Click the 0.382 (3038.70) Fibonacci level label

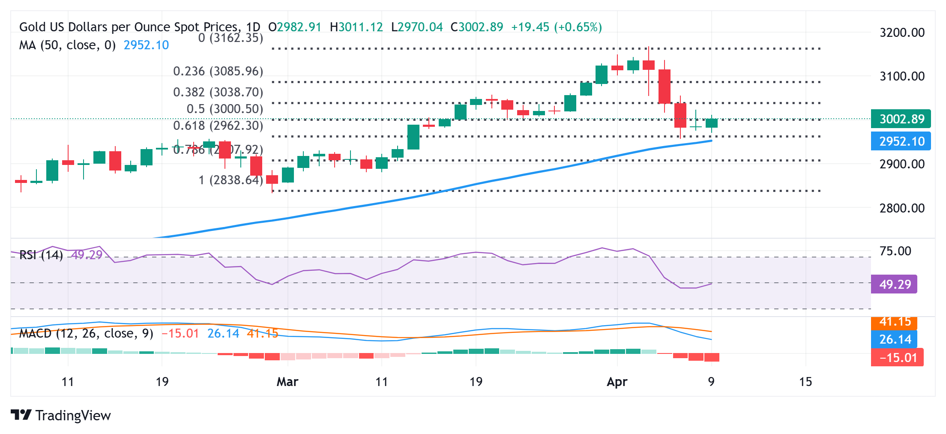point(218,92)
